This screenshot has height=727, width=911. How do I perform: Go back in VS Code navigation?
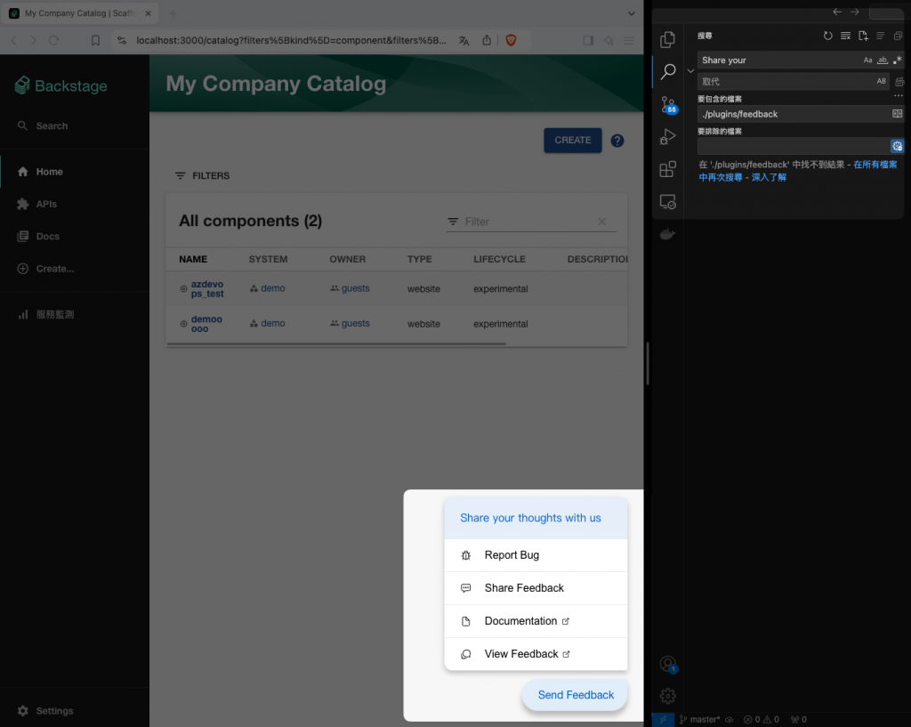point(837,12)
